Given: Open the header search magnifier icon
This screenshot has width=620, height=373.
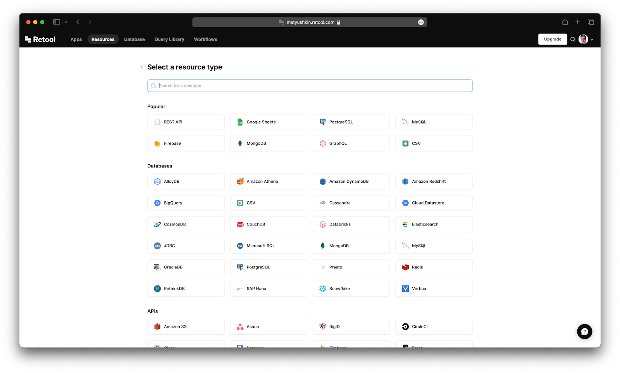Looking at the screenshot, I should [x=573, y=40].
